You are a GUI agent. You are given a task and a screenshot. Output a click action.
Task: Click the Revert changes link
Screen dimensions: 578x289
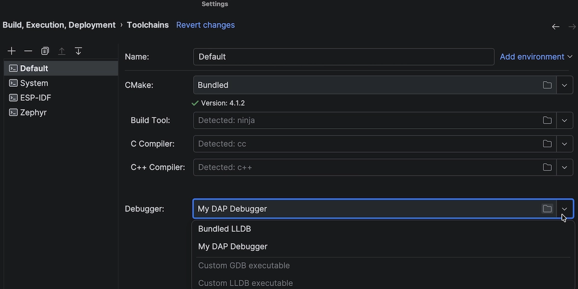[x=205, y=25]
